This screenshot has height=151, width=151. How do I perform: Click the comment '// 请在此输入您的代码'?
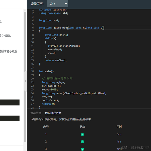(57, 78)
